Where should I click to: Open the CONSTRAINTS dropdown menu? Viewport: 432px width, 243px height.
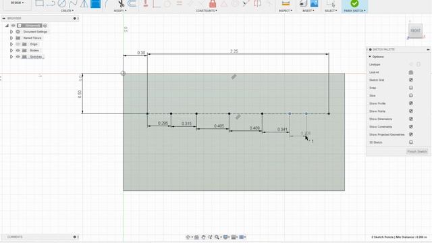point(207,11)
